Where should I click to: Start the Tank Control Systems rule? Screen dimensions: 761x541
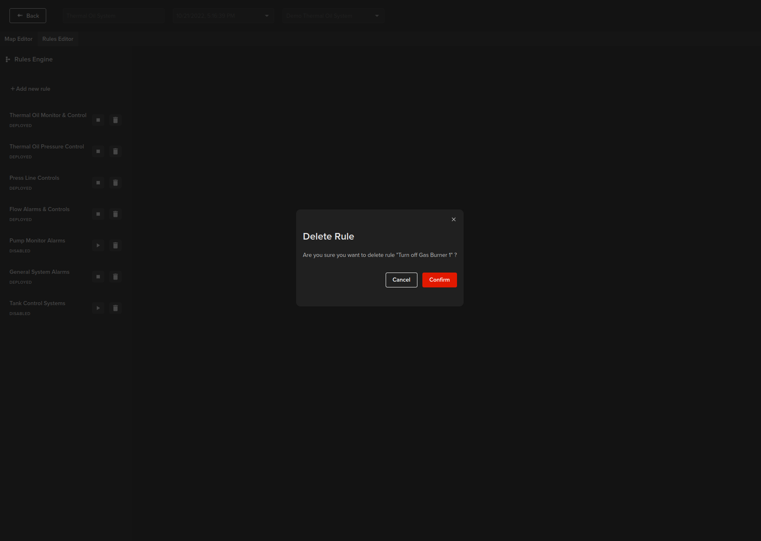[98, 308]
